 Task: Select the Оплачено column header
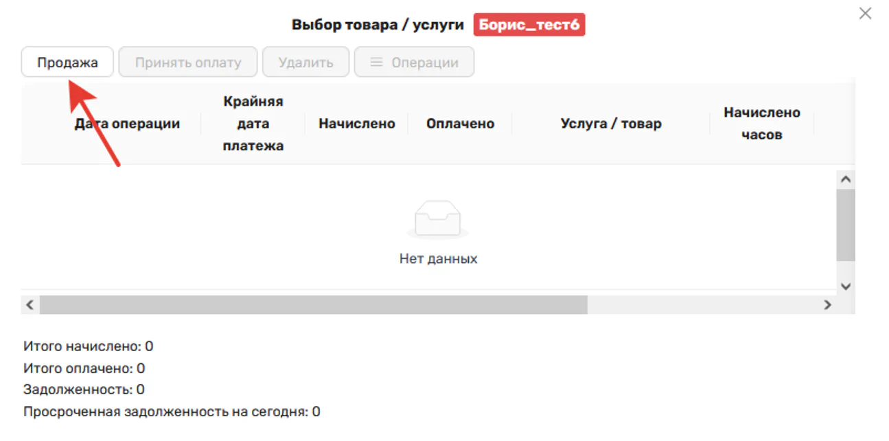(460, 124)
